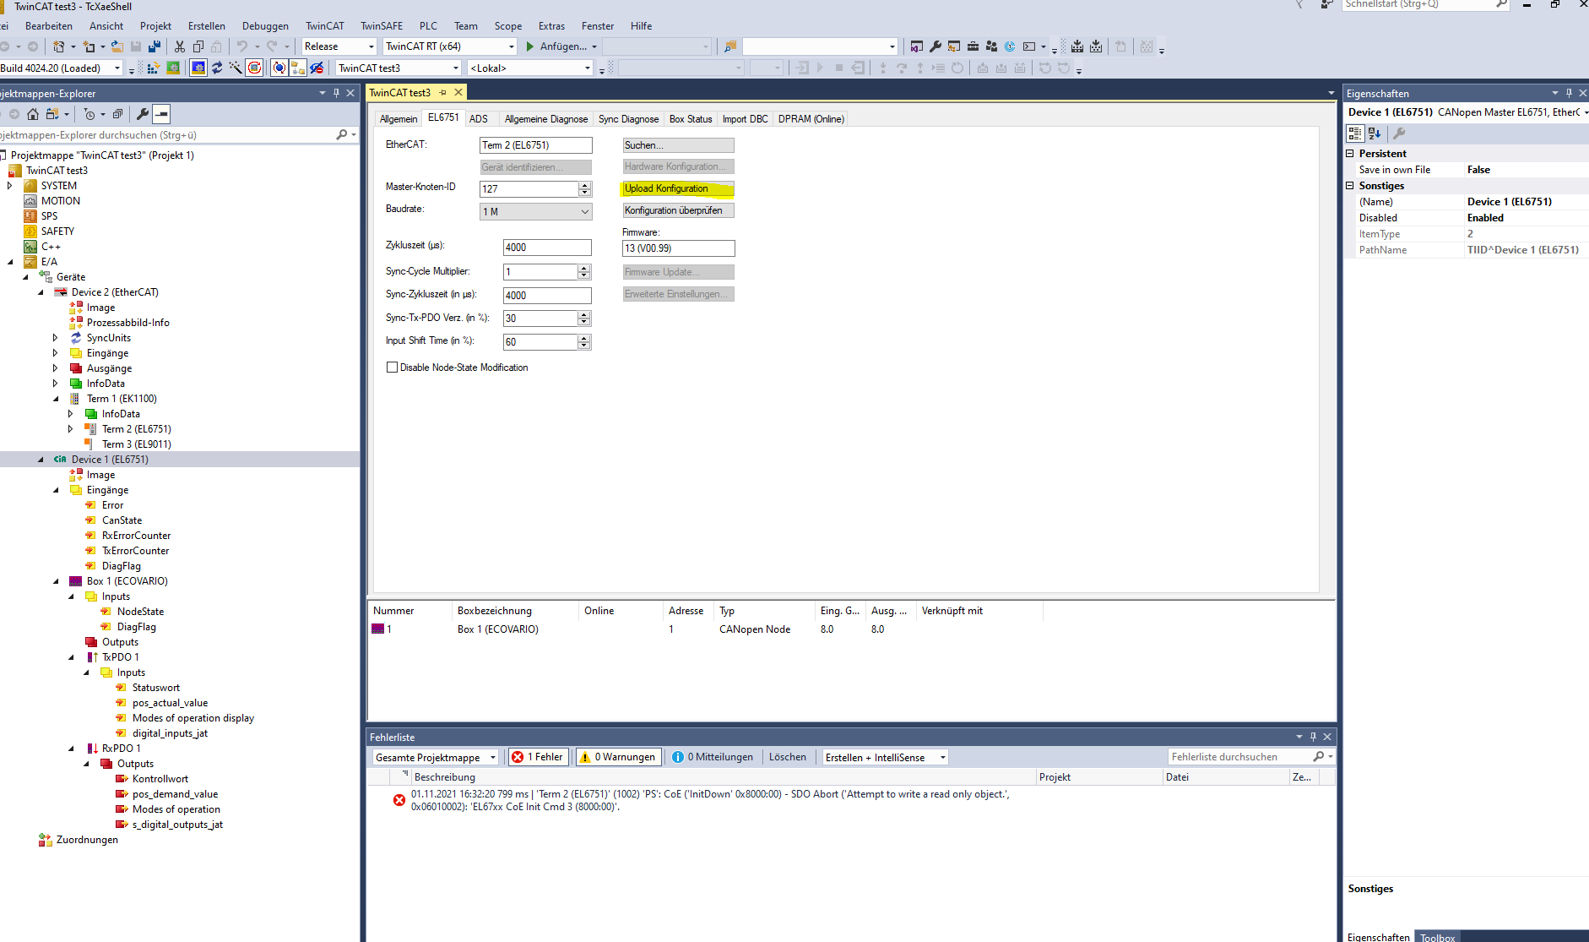Click the Team Explorer people icon

click(x=991, y=46)
